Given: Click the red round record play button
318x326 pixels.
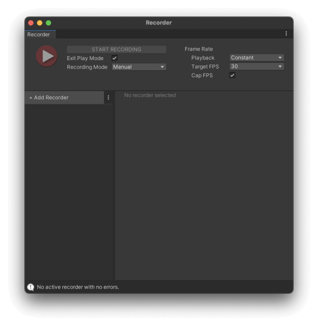Looking at the screenshot, I should (x=47, y=56).
